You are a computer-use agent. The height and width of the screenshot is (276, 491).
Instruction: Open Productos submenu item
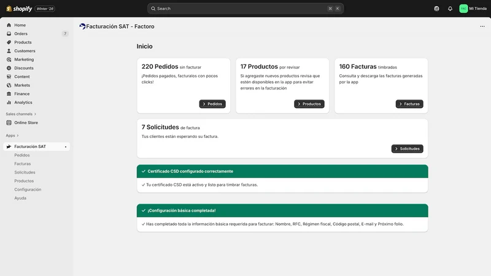coord(24,181)
